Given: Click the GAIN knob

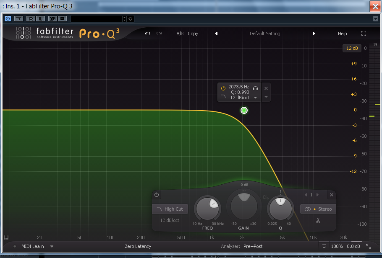Looking at the screenshot, I should pyautogui.click(x=244, y=206).
